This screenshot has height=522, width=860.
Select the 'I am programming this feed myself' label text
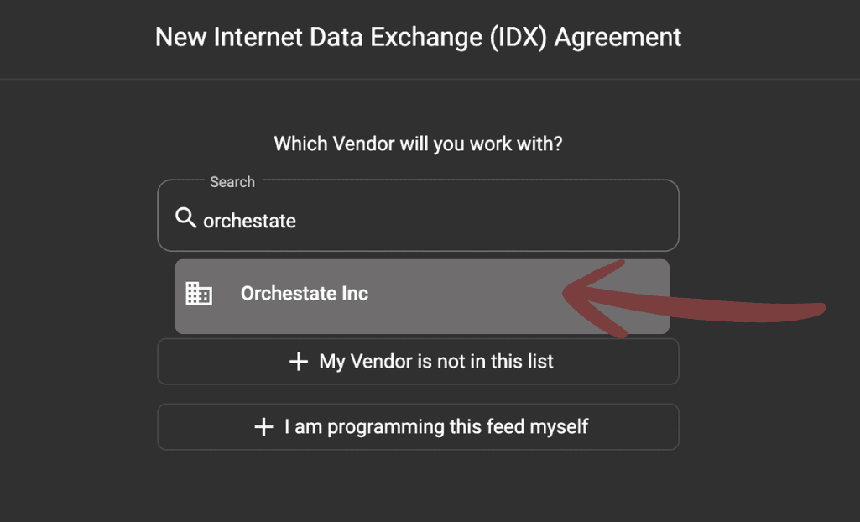[436, 426]
